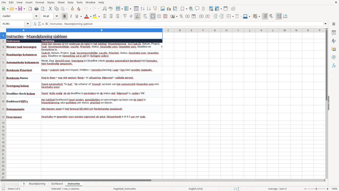This screenshot has height=191, width=339.
Task: Click 100% zoom level
Action: click(x=334, y=189)
